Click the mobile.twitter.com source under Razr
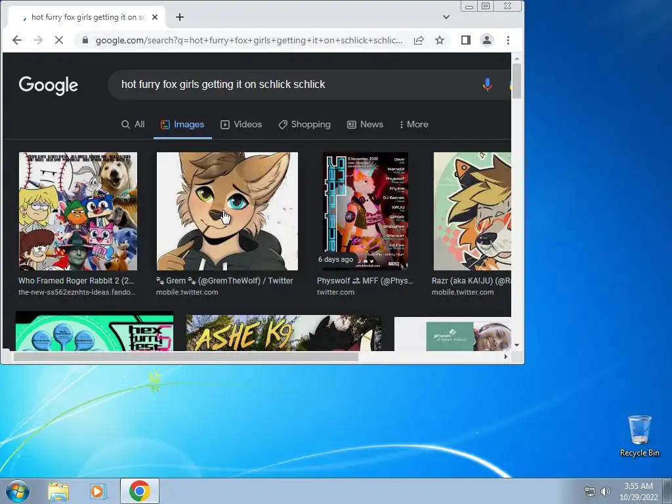 463,292
